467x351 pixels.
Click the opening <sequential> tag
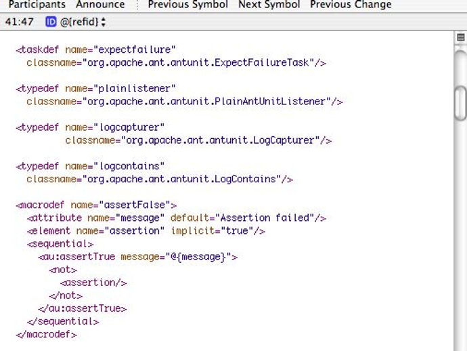point(60,244)
